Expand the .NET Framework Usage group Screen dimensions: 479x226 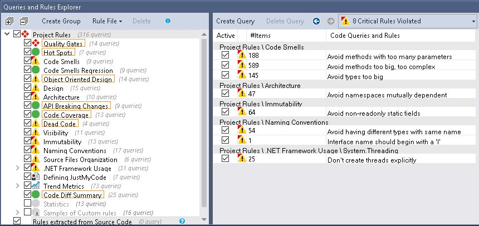pos(18,168)
